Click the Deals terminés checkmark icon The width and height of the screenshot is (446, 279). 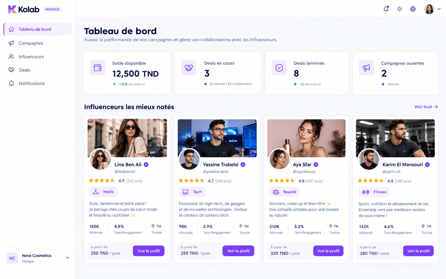click(279, 68)
